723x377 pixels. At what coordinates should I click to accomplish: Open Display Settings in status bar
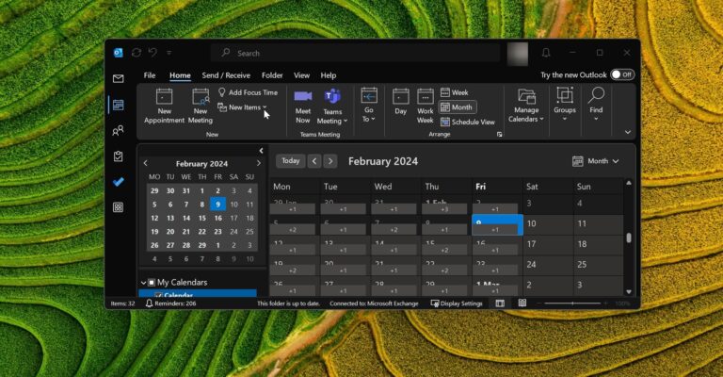coord(457,303)
